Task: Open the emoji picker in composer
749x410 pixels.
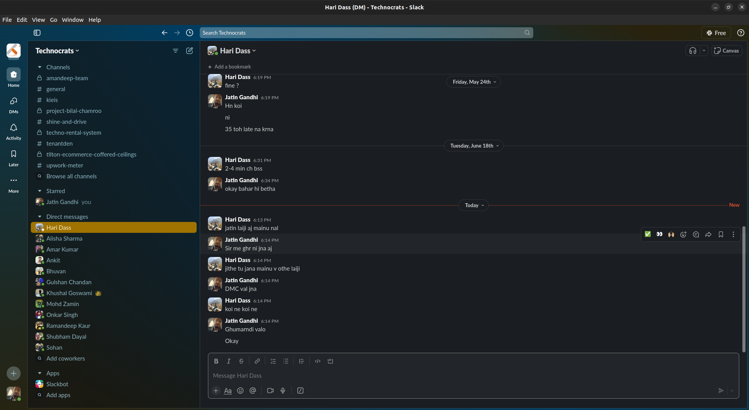Action: (240, 391)
